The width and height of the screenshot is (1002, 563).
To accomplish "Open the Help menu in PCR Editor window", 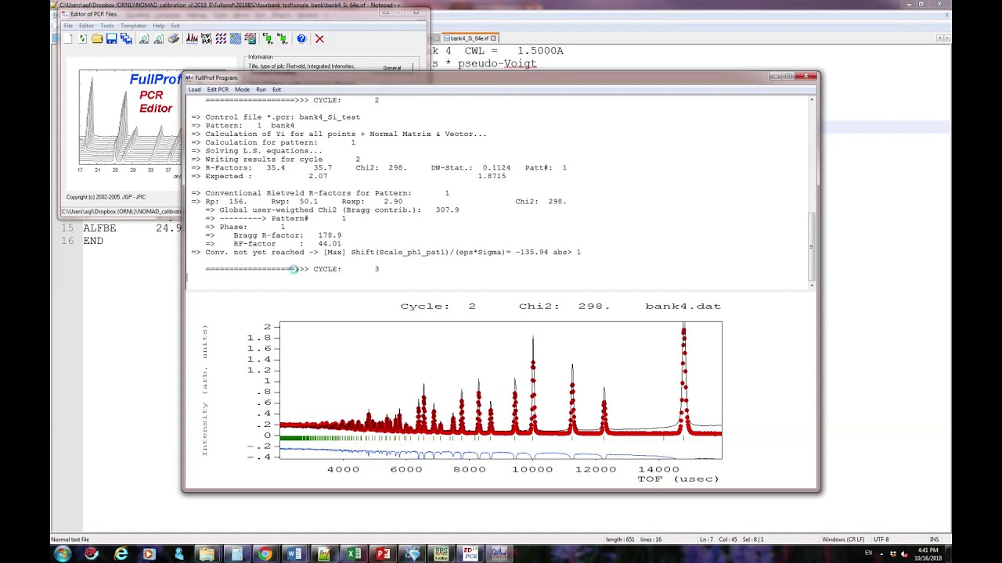I will click(x=159, y=26).
